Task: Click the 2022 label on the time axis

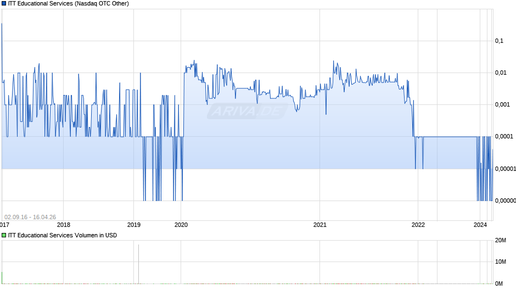Action: click(x=418, y=225)
